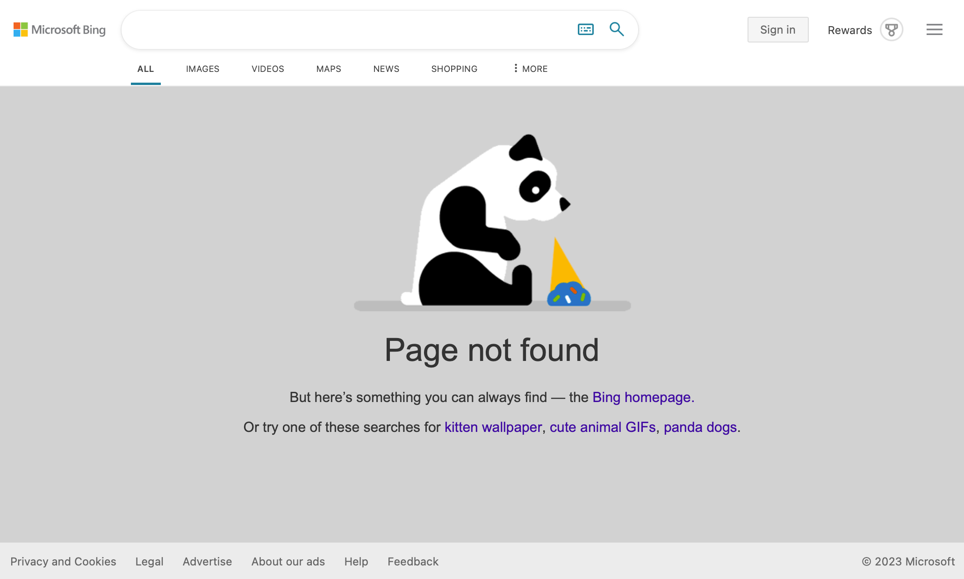This screenshot has width=964, height=579.
Task: Go to the SHOPPING tab
Action: click(x=454, y=69)
